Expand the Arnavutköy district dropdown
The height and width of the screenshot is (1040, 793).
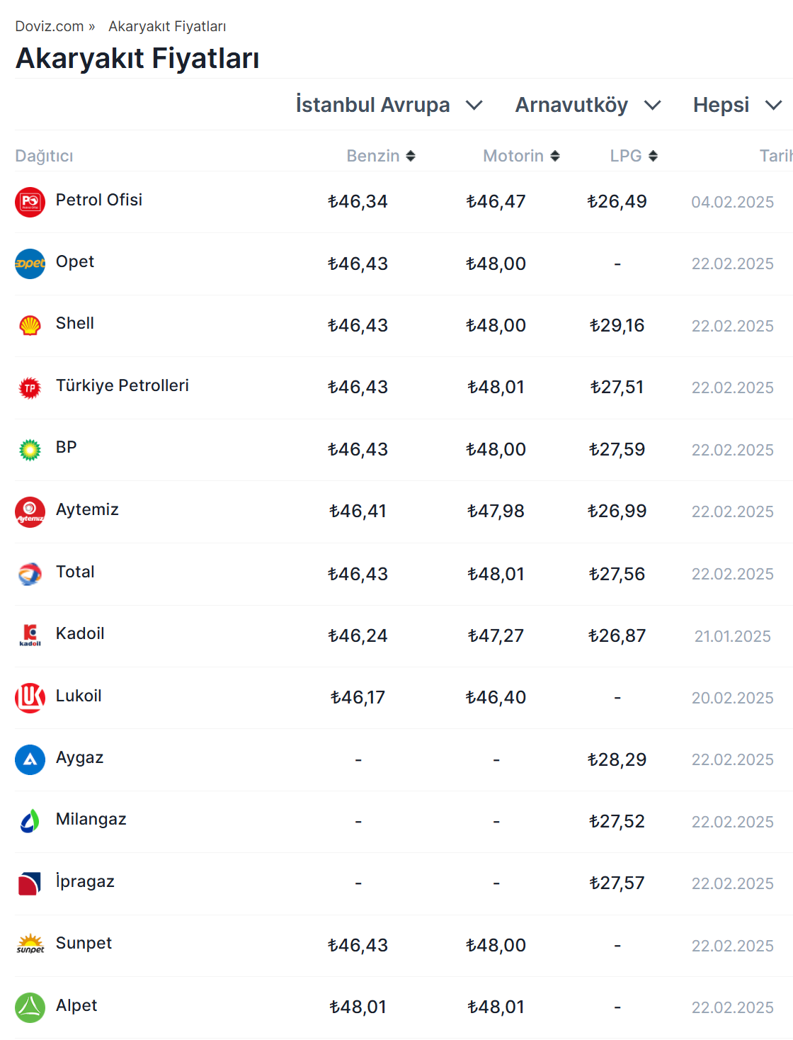click(588, 105)
